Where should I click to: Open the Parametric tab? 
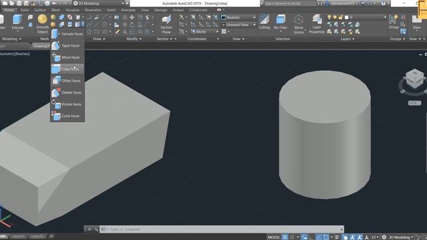coord(93,10)
